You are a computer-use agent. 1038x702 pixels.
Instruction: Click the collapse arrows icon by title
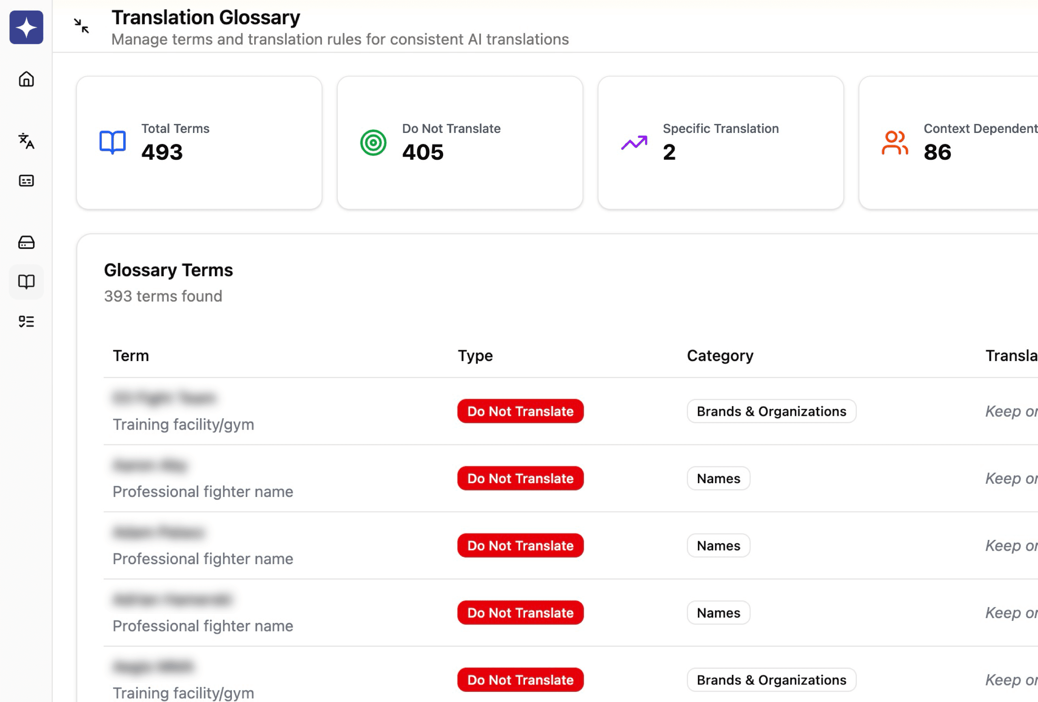tap(81, 26)
